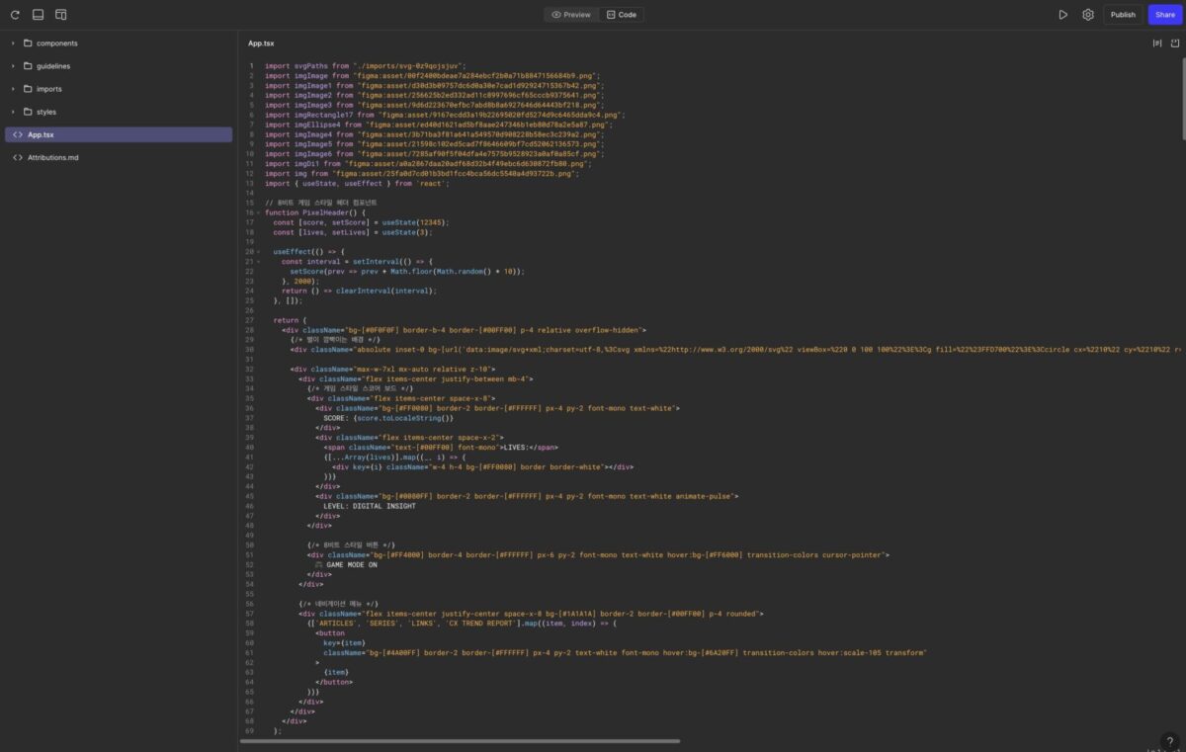Click the word wrap icon above the editor
The image size is (1186, 752).
point(1156,43)
